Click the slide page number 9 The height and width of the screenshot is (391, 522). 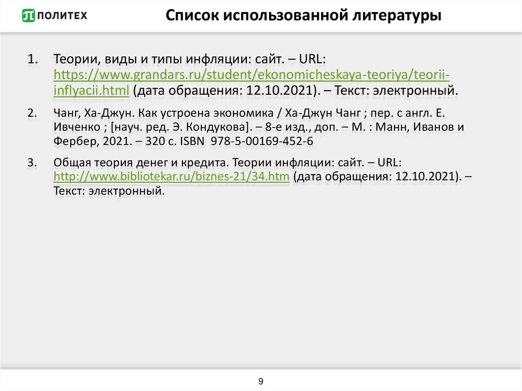[260, 381]
